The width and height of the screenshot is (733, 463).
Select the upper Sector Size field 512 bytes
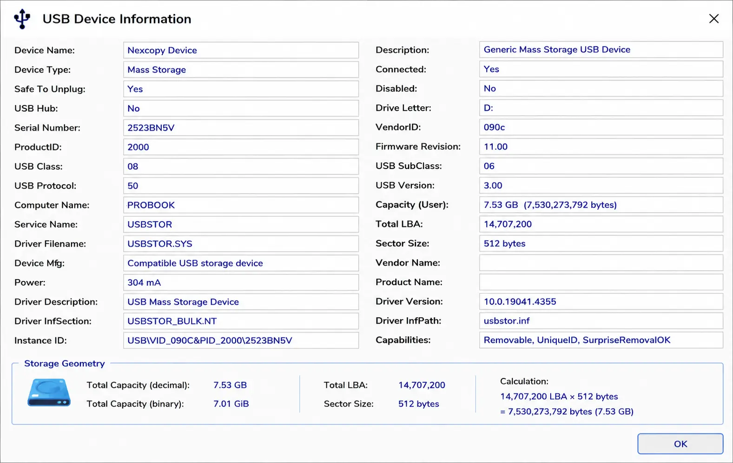[601, 243]
